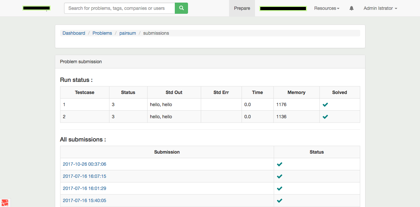
Task: Click status checkmark for 2017-10-26 00:37:06 submission
Action: (x=280, y=164)
